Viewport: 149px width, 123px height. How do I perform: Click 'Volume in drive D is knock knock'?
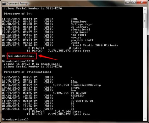(32, 64)
